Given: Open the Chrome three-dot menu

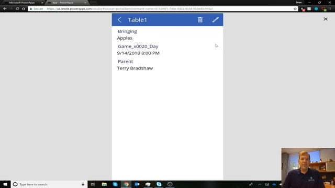Looking at the screenshot, I should pos(330,9).
